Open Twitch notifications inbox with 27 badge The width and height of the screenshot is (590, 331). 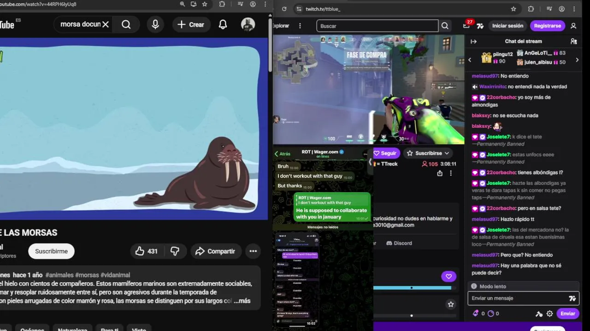pos(466,26)
